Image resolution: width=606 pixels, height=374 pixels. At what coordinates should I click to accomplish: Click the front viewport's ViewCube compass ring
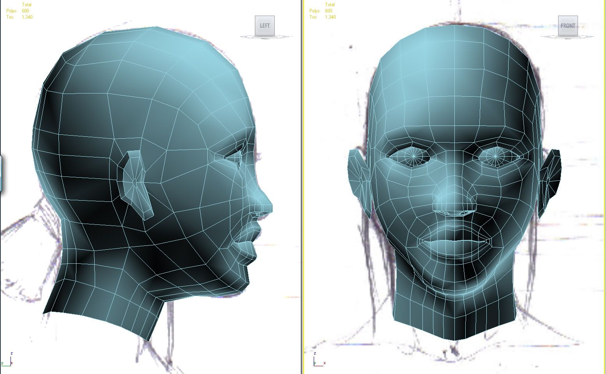coord(567,37)
